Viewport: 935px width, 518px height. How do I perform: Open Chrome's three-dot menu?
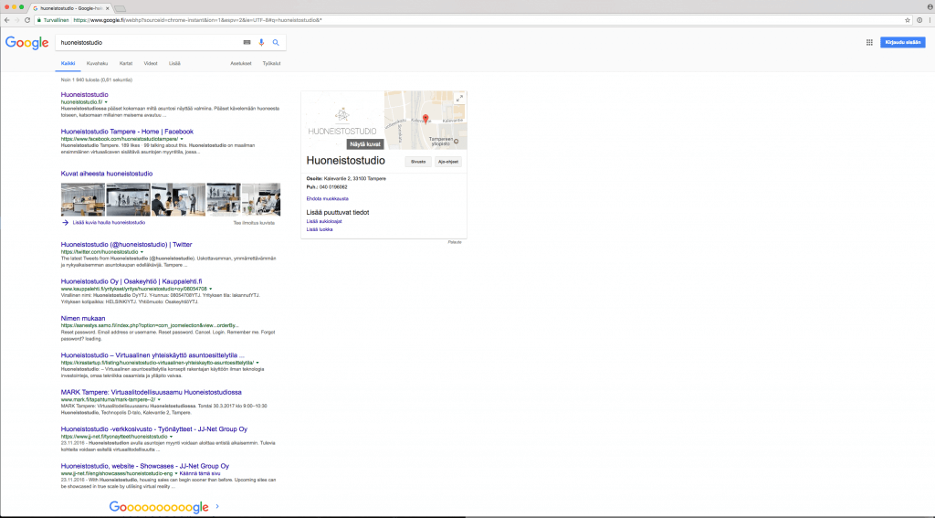pyautogui.click(x=926, y=19)
